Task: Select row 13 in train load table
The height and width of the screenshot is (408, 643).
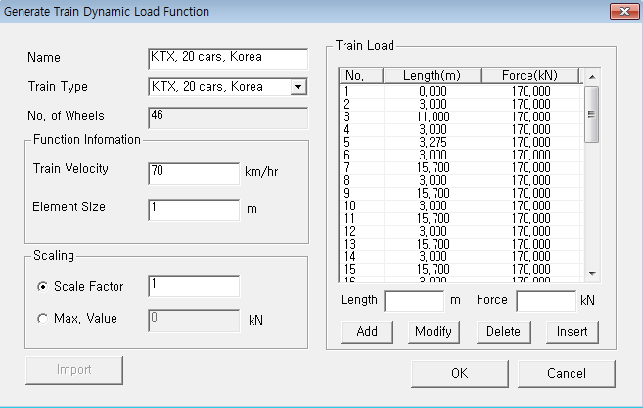Action: [461, 244]
